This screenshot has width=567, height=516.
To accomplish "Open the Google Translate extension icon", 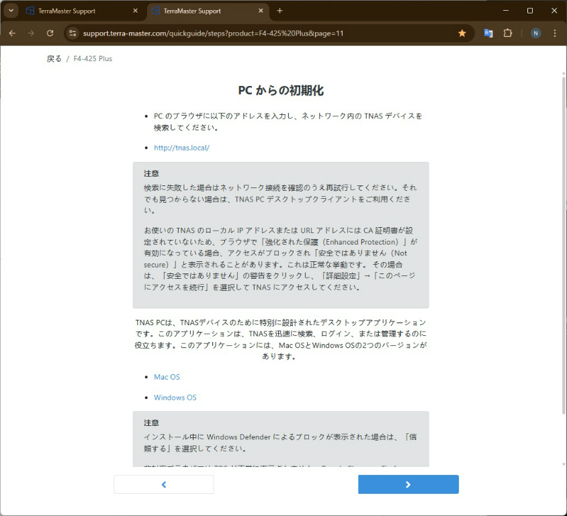I will click(488, 33).
